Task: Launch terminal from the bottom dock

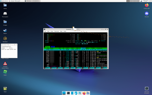Action: click(x=68, y=93)
